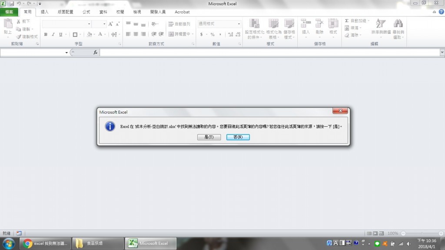Click the Increase Decimal icon
Viewport: 445px width, 250px height.
230,34
